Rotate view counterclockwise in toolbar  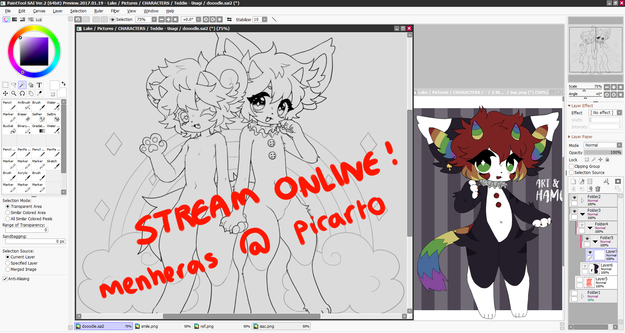click(x=206, y=20)
